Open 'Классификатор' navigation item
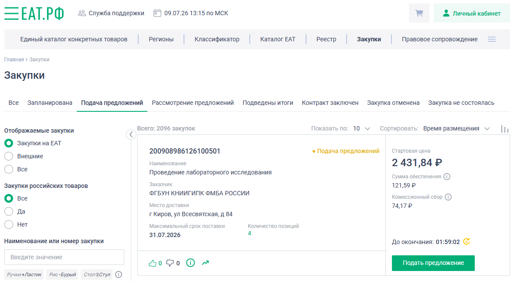This screenshot has width=514, height=281. coord(217,39)
